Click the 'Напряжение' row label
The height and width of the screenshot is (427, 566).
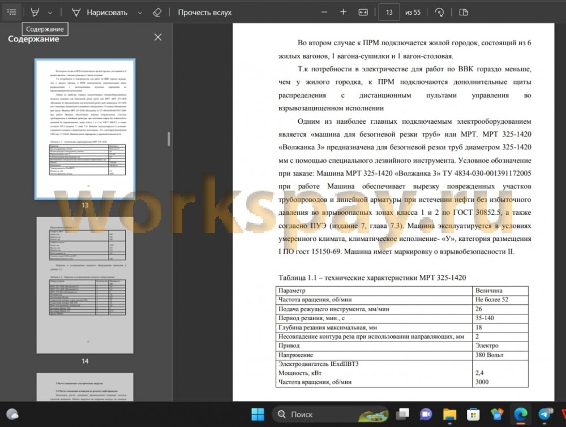295,355
